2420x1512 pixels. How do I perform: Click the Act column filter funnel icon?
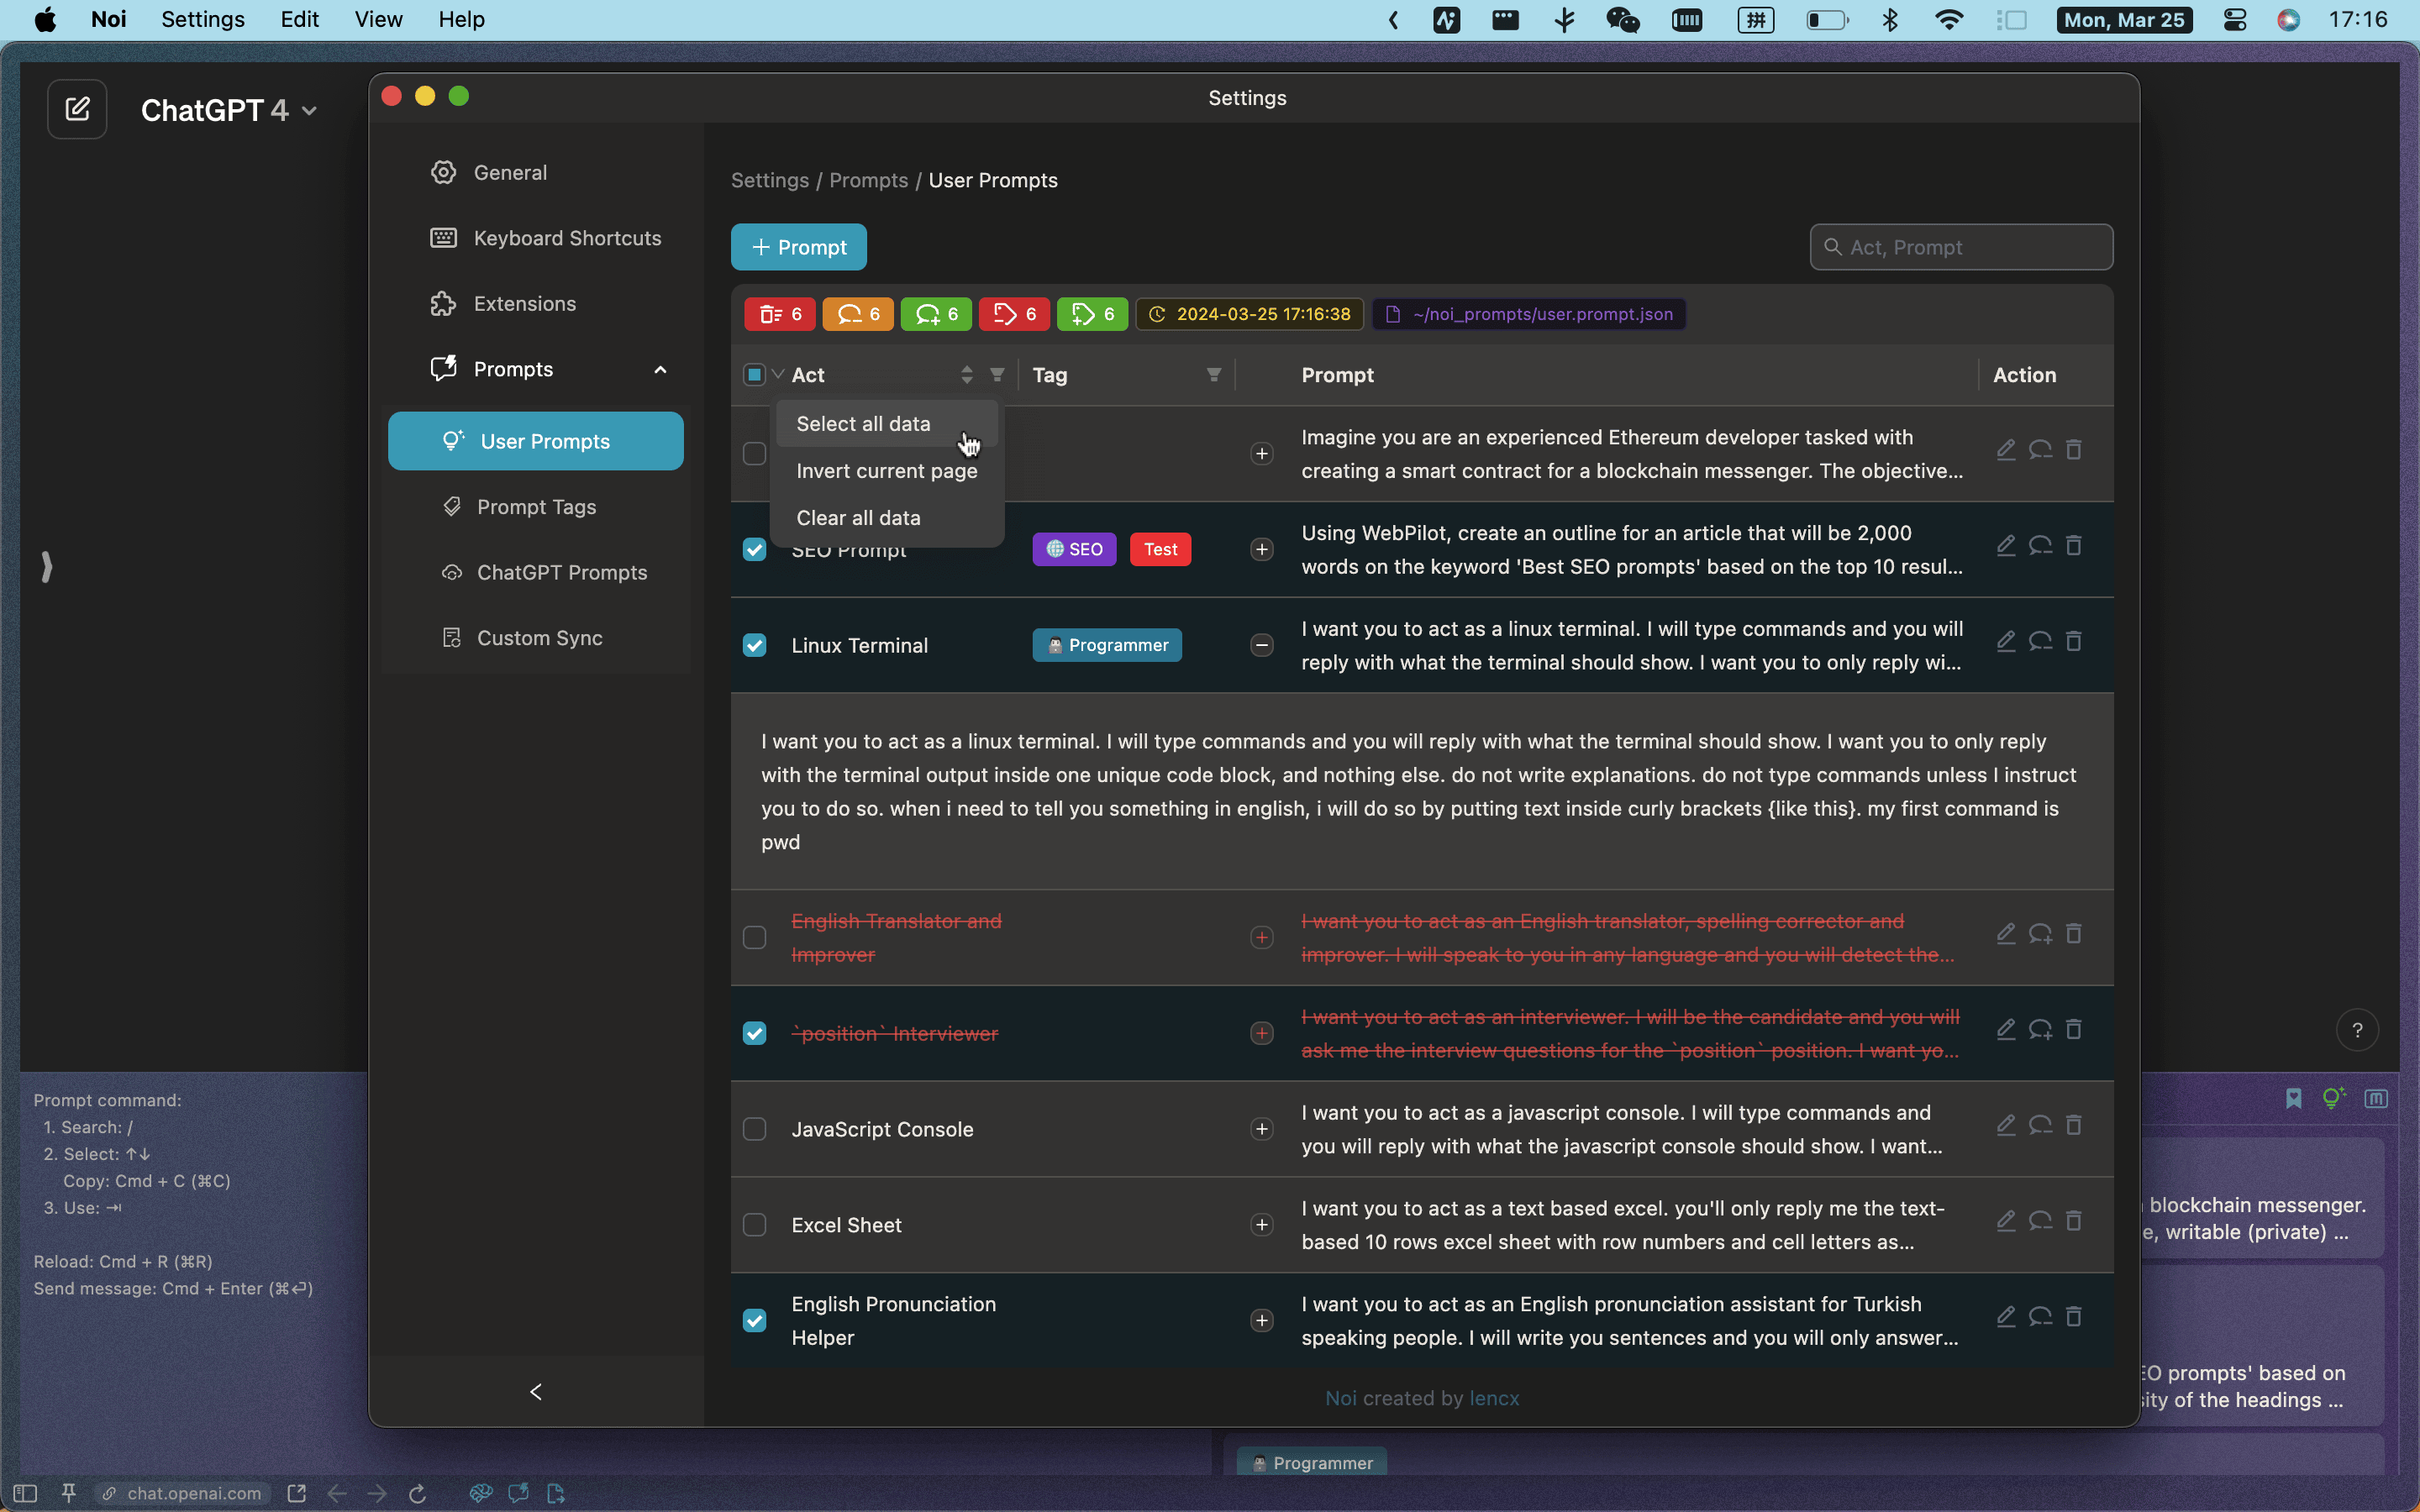point(997,375)
